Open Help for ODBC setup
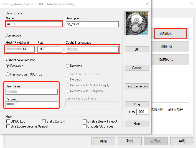This screenshot has height=148, width=196. pos(137,124)
